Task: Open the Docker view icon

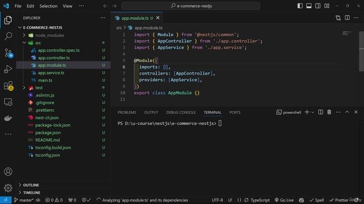Action: [x=8, y=118]
